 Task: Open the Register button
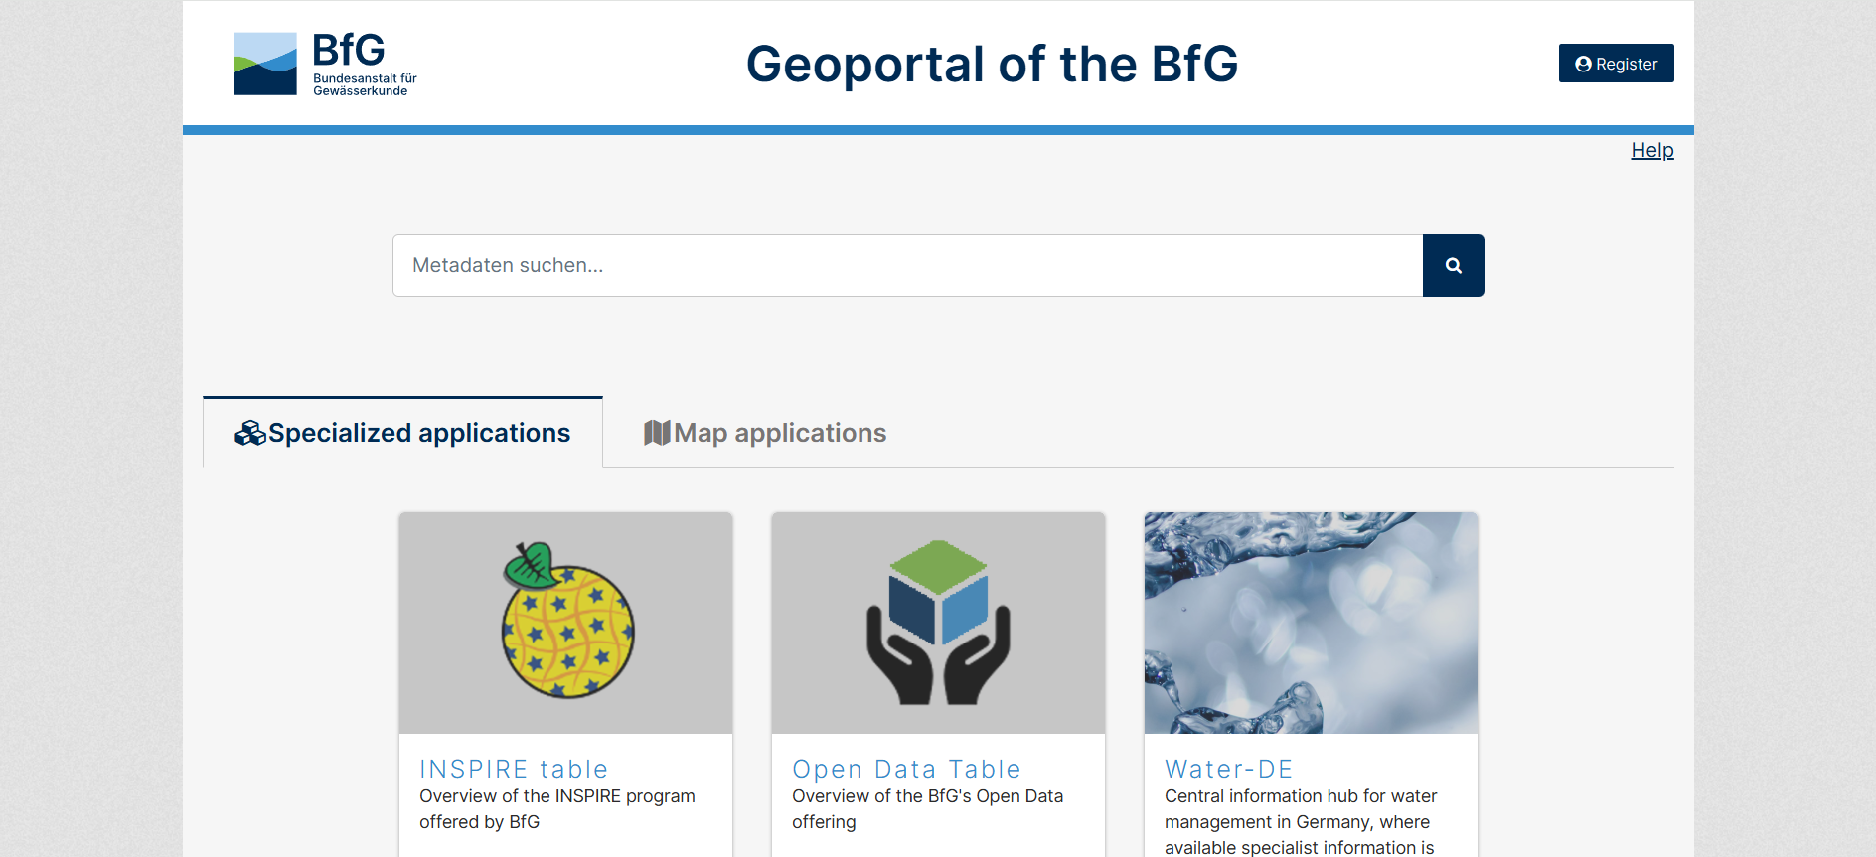tap(1616, 64)
